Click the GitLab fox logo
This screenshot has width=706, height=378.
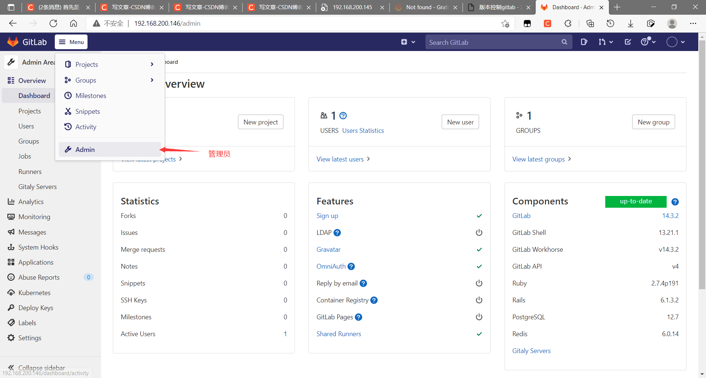pos(13,42)
